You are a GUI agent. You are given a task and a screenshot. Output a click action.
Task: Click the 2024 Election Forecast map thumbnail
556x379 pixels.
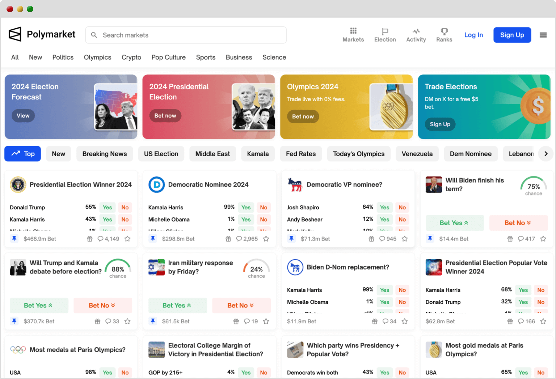point(115,107)
